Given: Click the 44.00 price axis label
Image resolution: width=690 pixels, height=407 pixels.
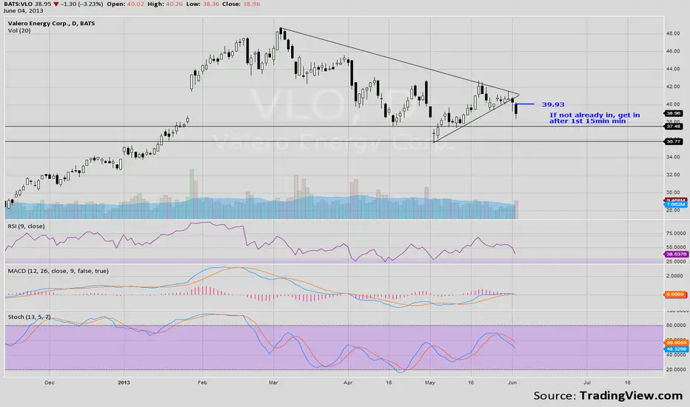Looking at the screenshot, I should [x=673, y=69].
